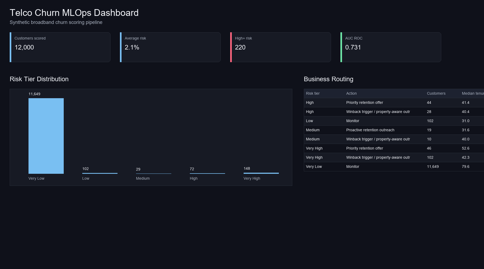Select the High+ risk card
This screenshot has width=484, height=269.
280,47
